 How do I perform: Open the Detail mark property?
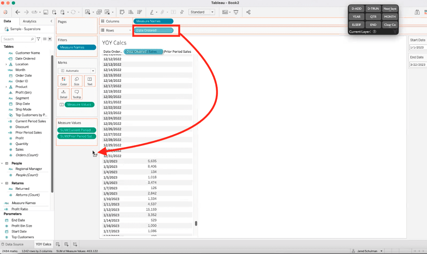coord(64,94)
